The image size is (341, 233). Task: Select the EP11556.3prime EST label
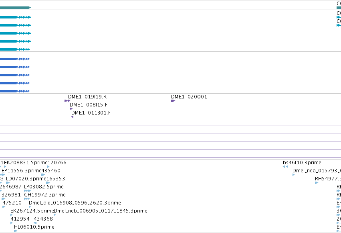tap(21, 171)
